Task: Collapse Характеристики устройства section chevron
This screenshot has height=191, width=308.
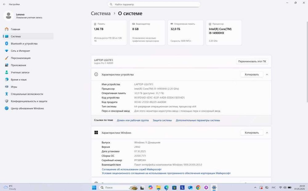Action: 267,74
